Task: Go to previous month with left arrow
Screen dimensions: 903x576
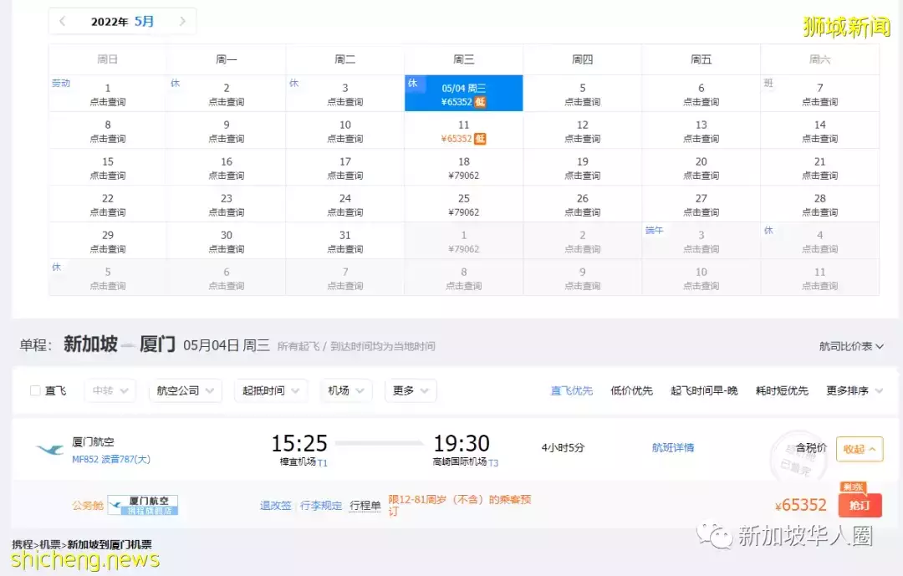Action: [x=63, y=22]
